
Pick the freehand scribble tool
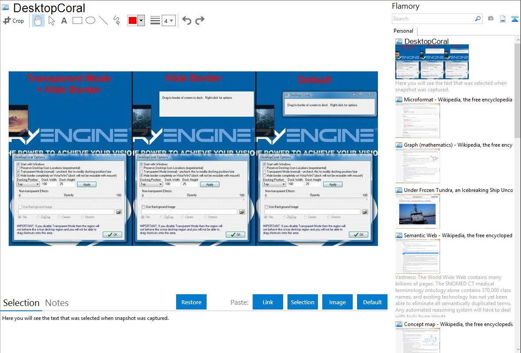point(117,20)
